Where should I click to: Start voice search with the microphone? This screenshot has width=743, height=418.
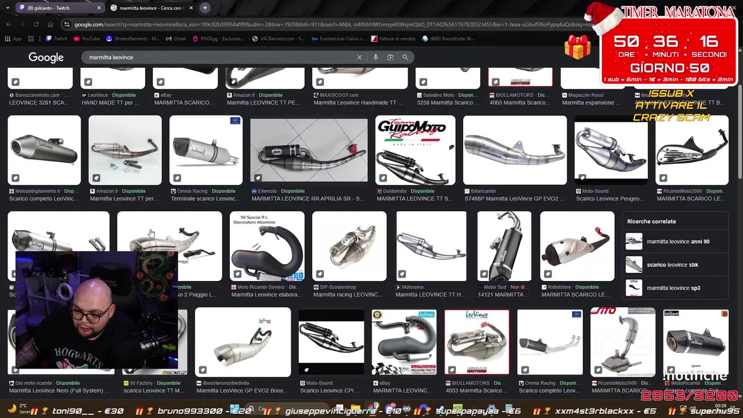(x=376, y=57)
